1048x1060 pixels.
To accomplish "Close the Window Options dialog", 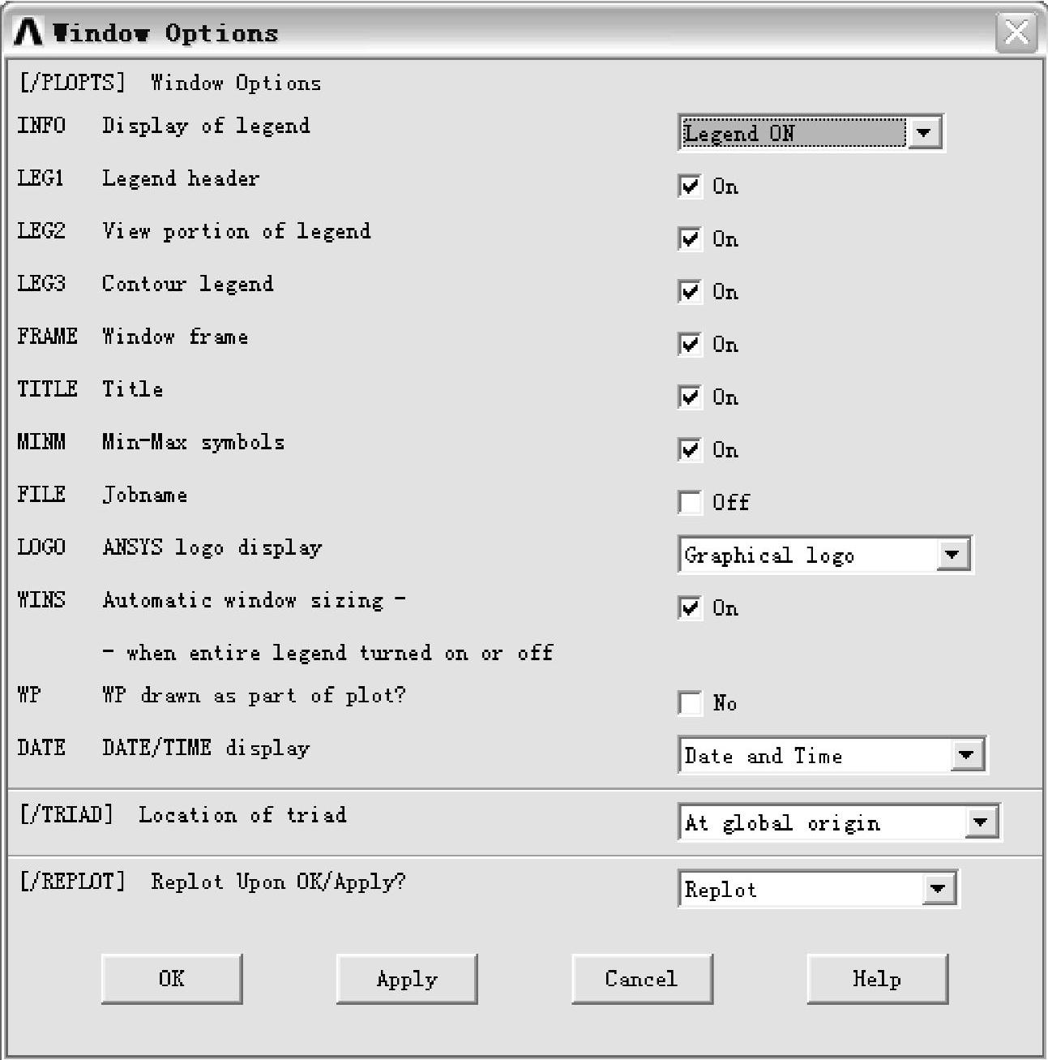I will click(x=1016, y=33).
